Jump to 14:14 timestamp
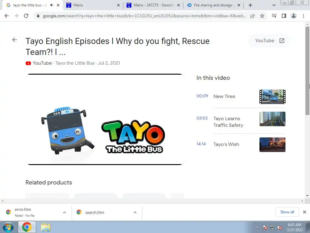Image resolution: width=310 pixels, height=233 pixels. (201, 144)
